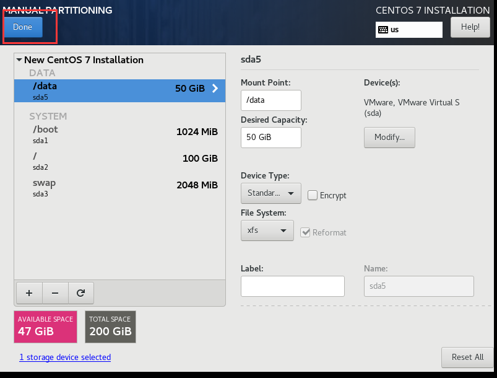The image size is (497, 378).
Task: Open the 1 storage device selected link
Action: click(x=65, y=358)
